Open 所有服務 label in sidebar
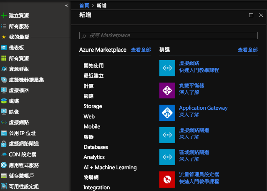Viewport: 267px width, 191px height. pos(19,26)
